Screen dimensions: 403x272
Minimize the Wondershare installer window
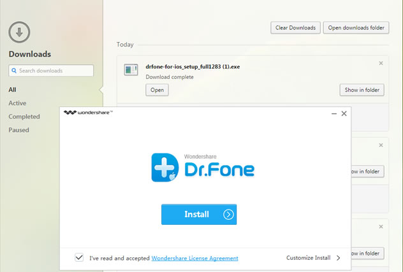tap(333, 113)
